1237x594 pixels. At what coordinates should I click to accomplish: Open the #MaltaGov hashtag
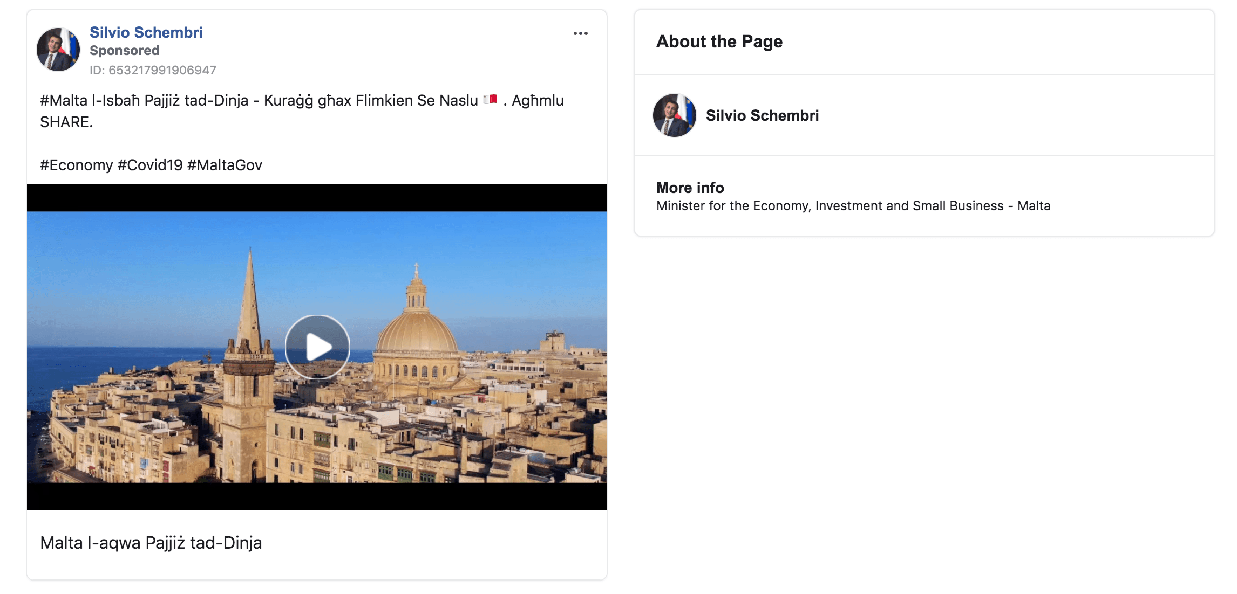(x=225, y=165)
